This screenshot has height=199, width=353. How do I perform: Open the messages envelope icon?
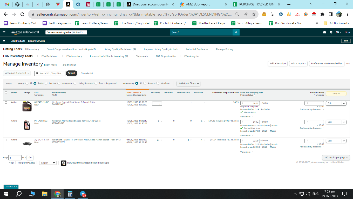(x=324, y=32)
